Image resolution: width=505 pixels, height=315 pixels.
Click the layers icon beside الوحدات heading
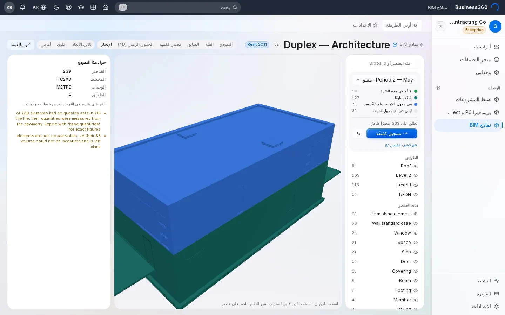point(438,88)
